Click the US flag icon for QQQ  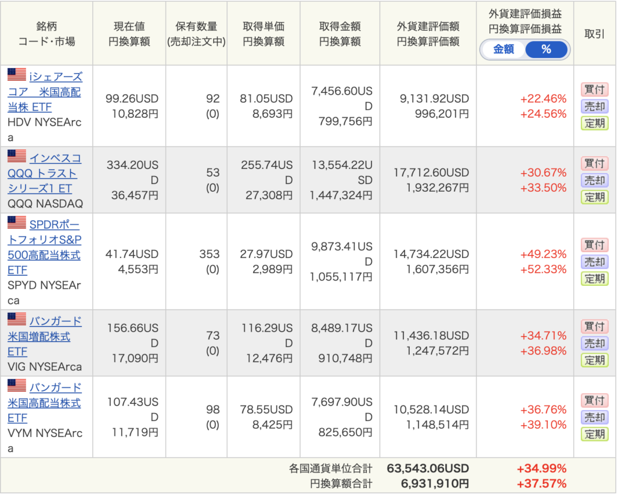(x=16, y=156)
